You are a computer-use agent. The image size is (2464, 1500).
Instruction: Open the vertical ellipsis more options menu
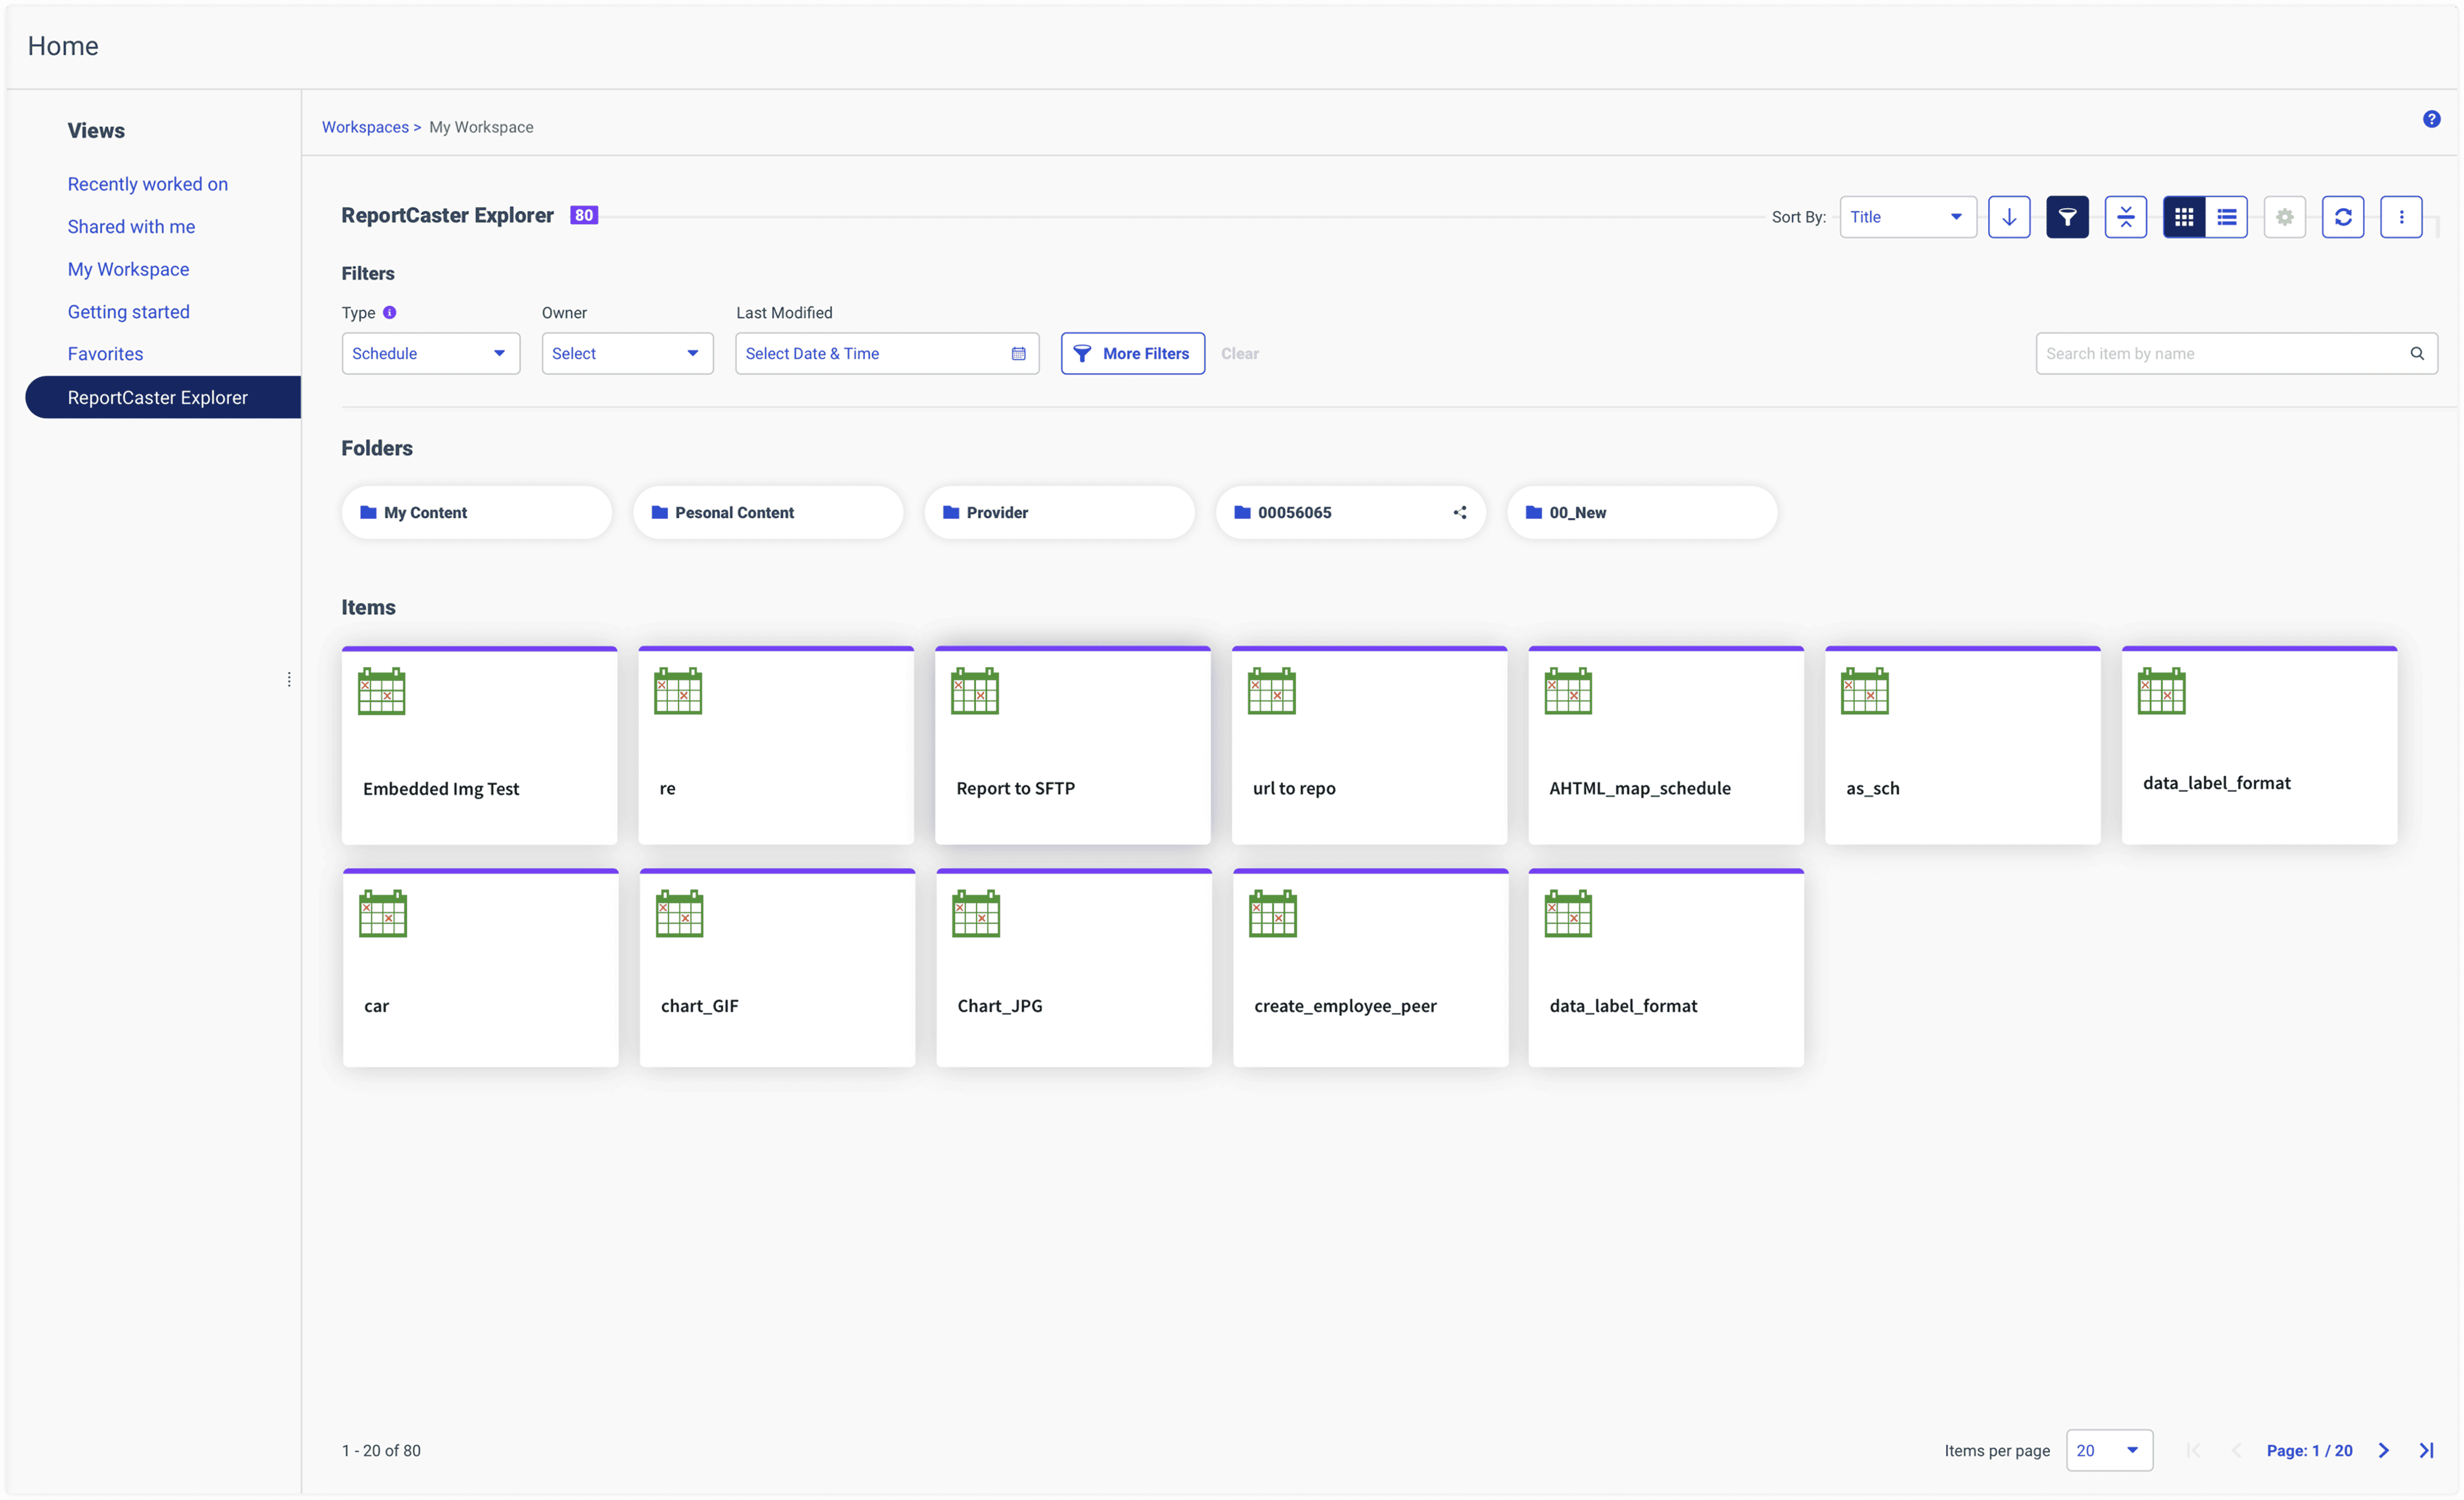tap(2400, 217)
